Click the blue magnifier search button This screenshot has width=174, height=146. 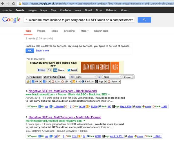144,20
